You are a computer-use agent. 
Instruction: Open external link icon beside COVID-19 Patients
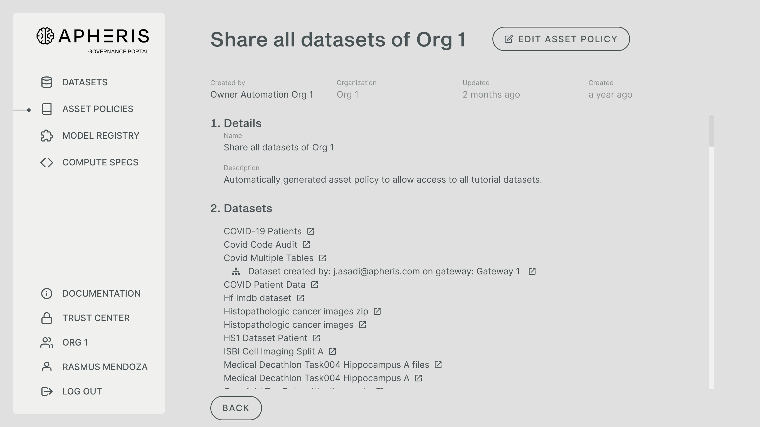coord(311,231)
